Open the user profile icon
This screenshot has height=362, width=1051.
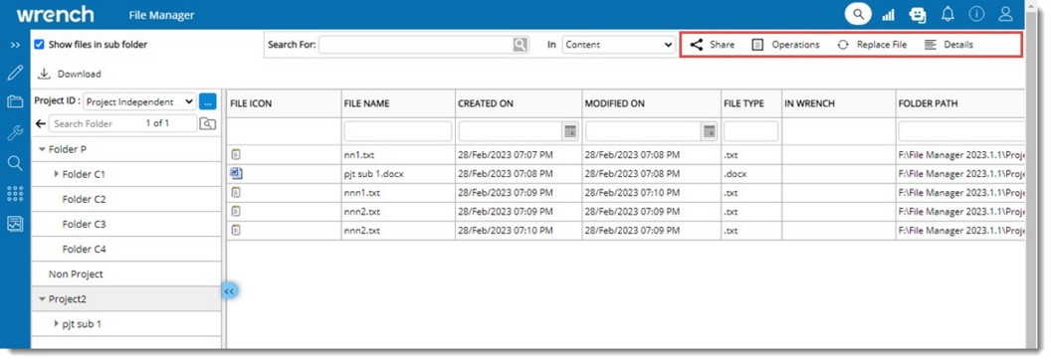click(x=1005, y=14)
